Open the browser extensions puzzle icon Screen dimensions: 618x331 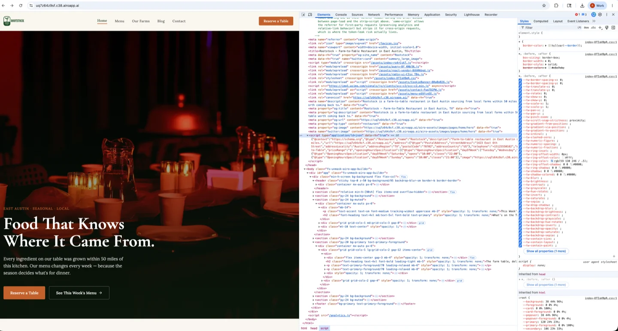point(556,6)
